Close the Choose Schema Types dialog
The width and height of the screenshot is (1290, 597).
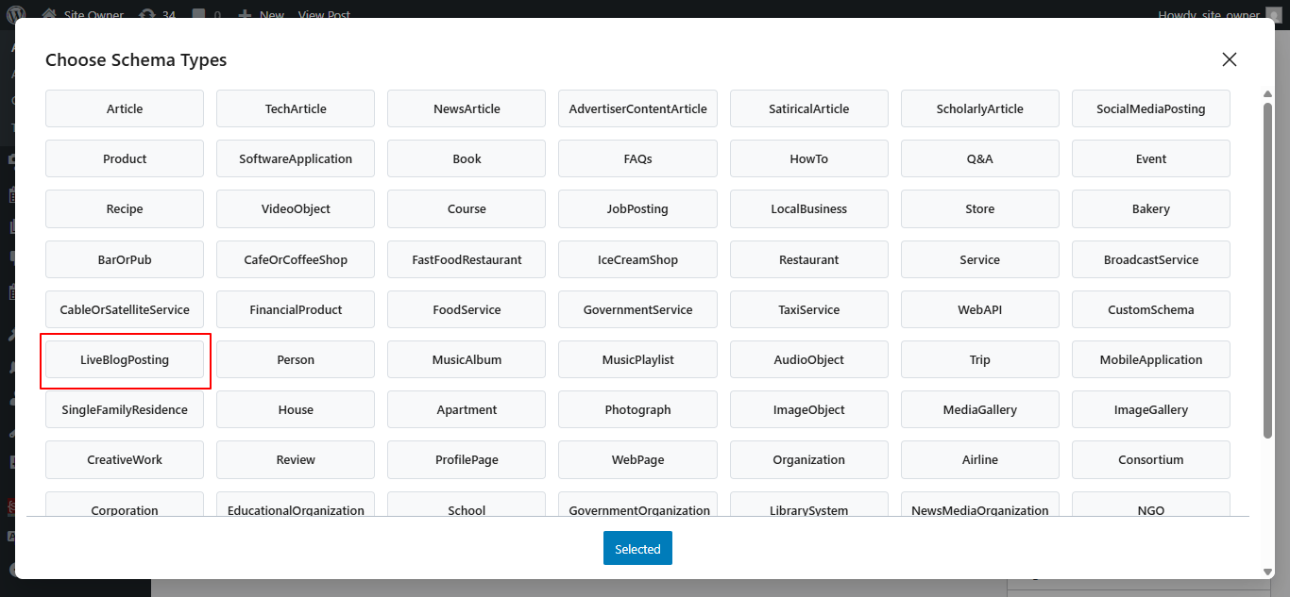pyautogui.click(x=1229, y=59)
